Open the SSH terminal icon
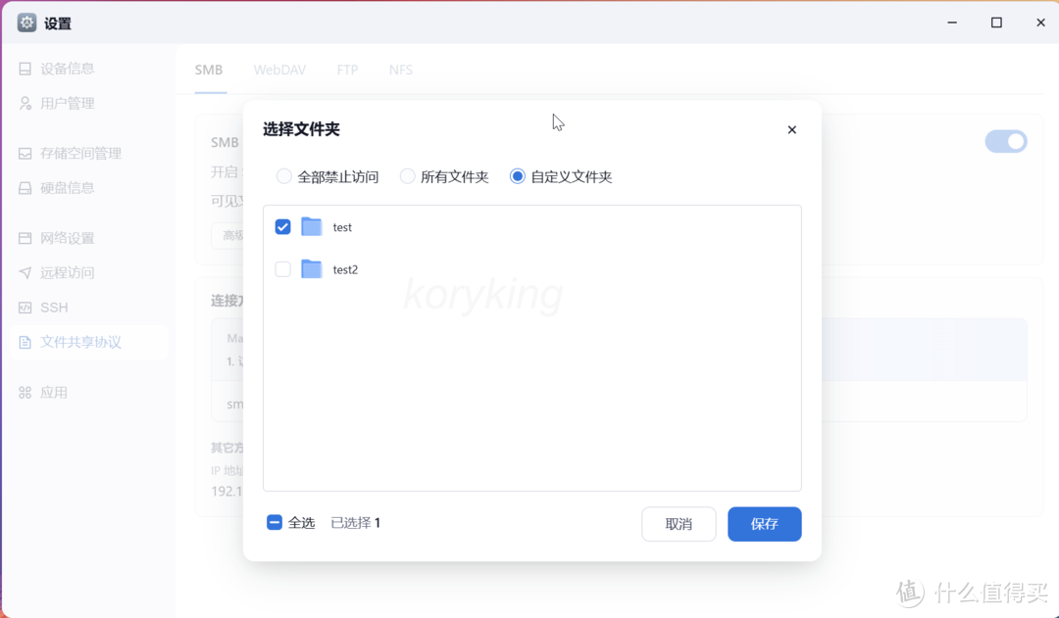 point(23,307)
